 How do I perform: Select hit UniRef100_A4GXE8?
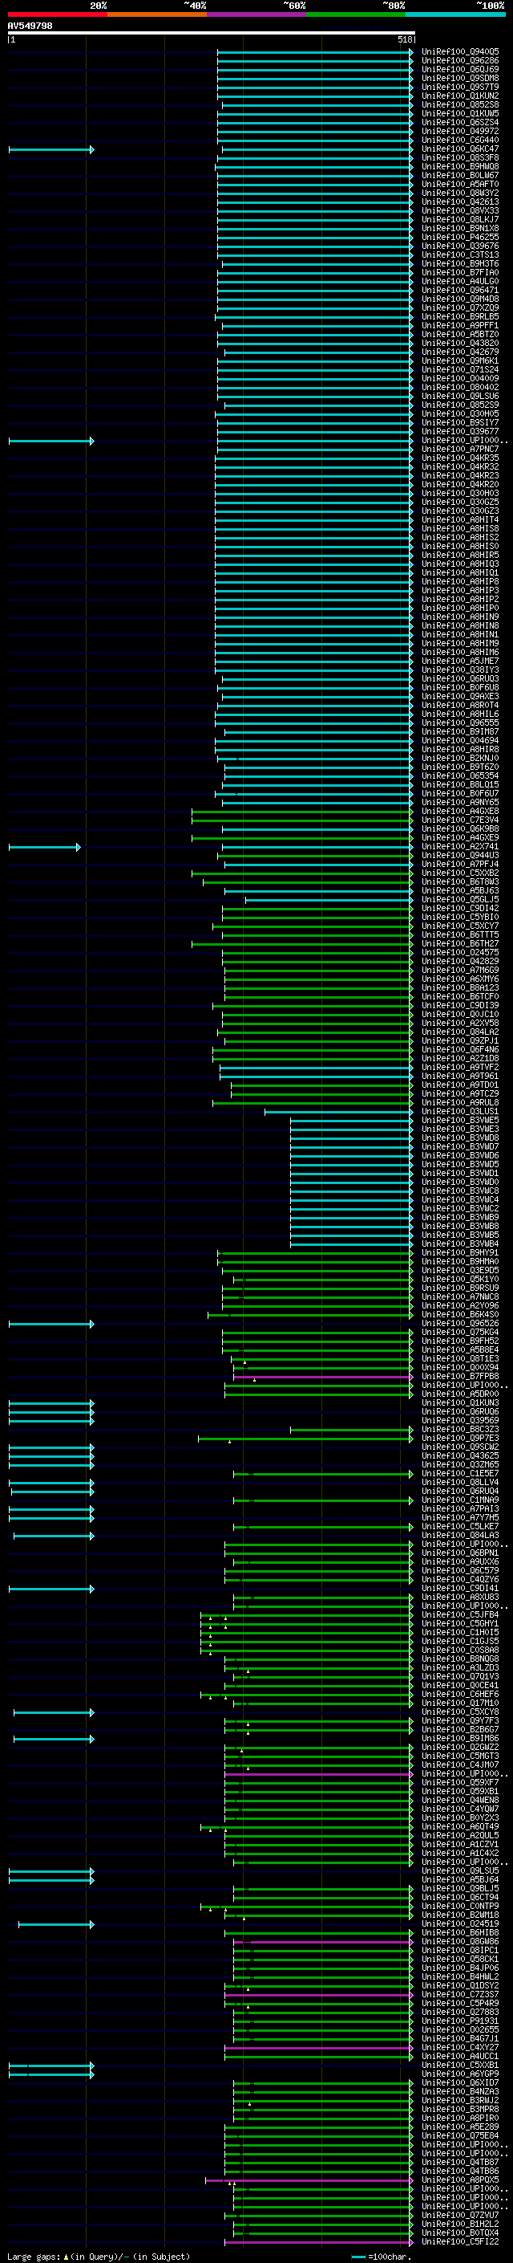(460, 811)
